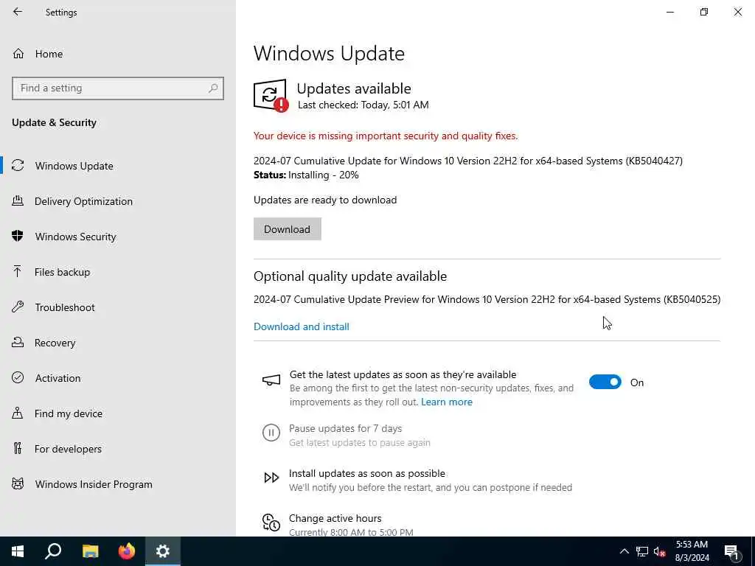The image size is (755, 566).
Task: Click the Windows Insider Program cat icon
Action: (18, 483)
